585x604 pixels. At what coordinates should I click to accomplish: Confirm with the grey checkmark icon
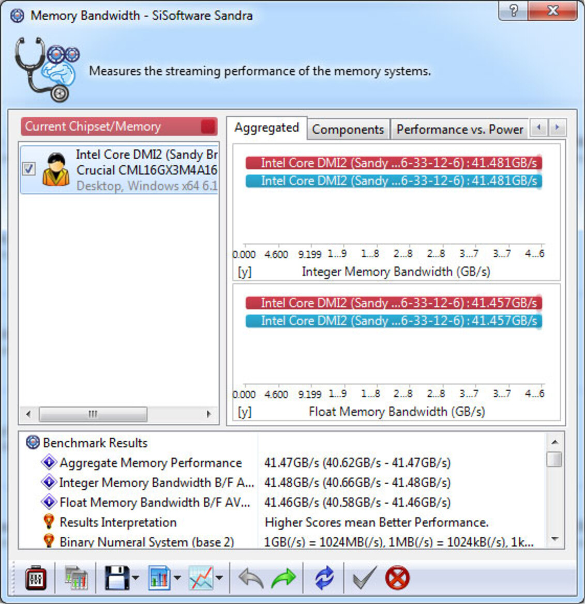tap(365, 578)
